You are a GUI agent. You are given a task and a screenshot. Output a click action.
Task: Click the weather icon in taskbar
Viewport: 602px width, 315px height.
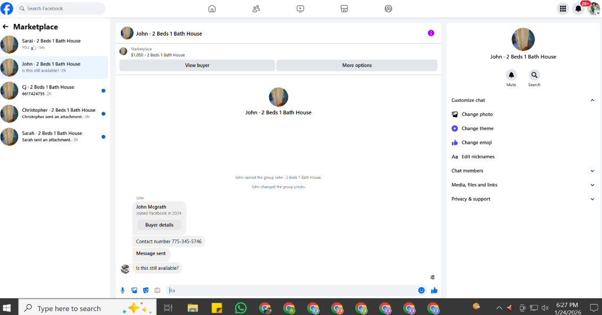click(x=476, y=306)
